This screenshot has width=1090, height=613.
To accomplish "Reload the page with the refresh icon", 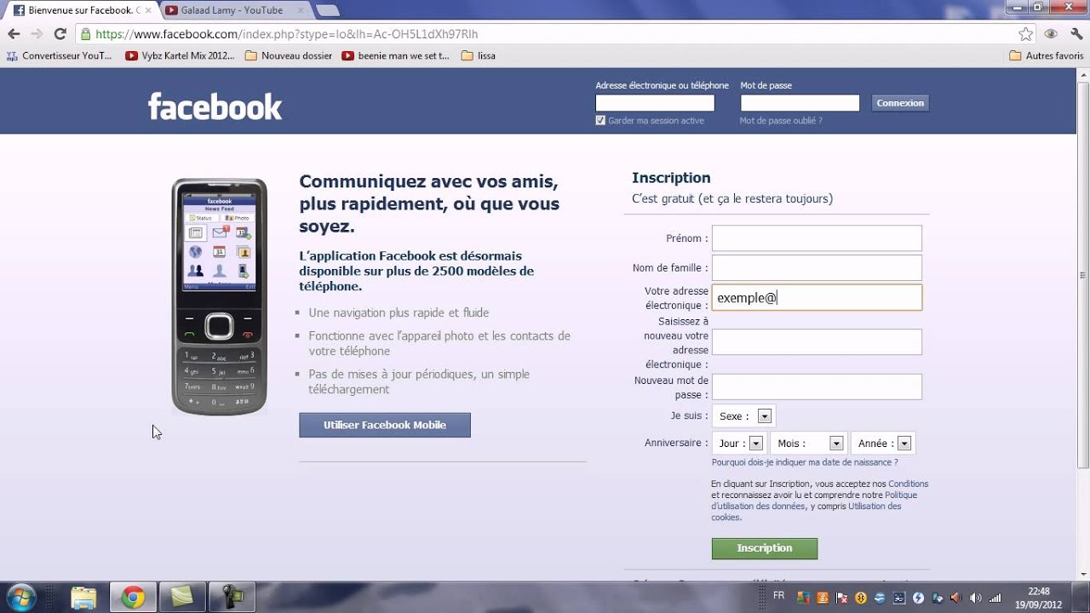I will (60, 34).
